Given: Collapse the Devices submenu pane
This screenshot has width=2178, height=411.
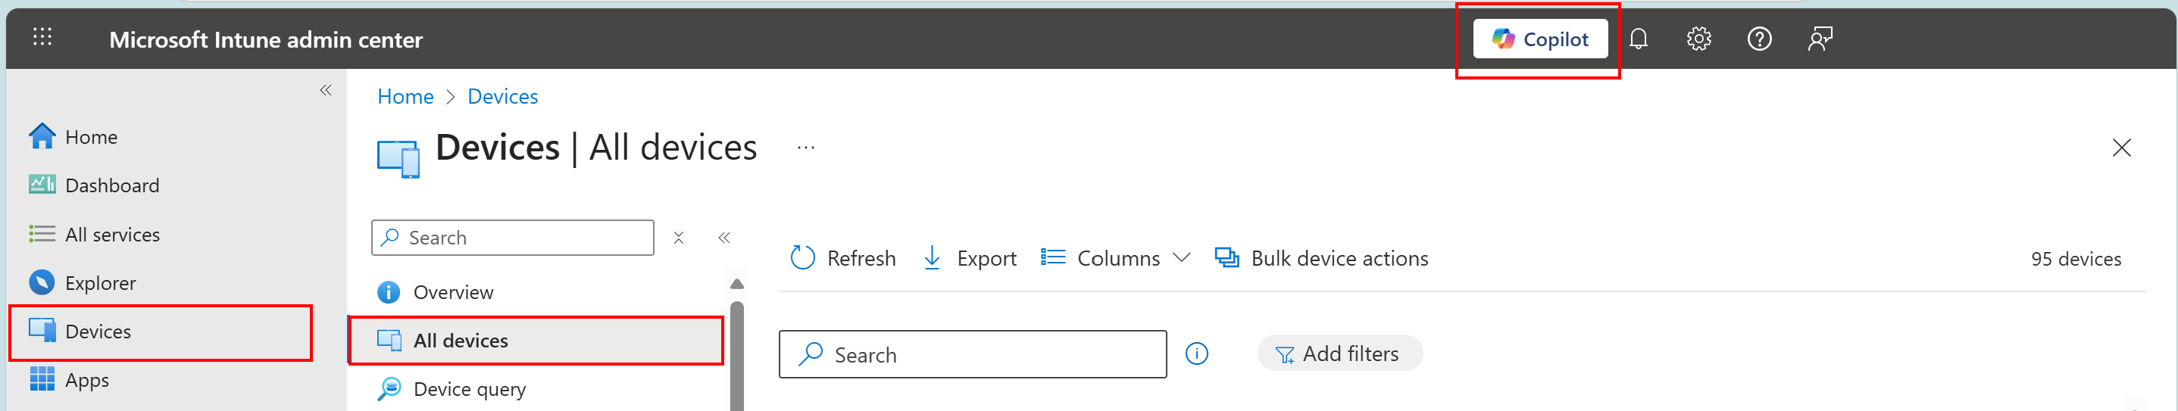Looking at the screenshot, I should click(724, 238).
